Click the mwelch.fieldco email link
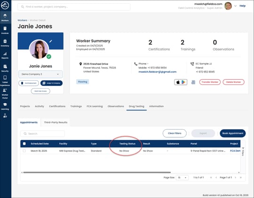The width and height of the screenshot is (254, 198). [x=158, y=72]
